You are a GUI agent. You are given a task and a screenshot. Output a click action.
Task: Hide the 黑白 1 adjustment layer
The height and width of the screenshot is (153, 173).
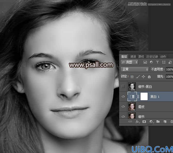click(123, 96)
